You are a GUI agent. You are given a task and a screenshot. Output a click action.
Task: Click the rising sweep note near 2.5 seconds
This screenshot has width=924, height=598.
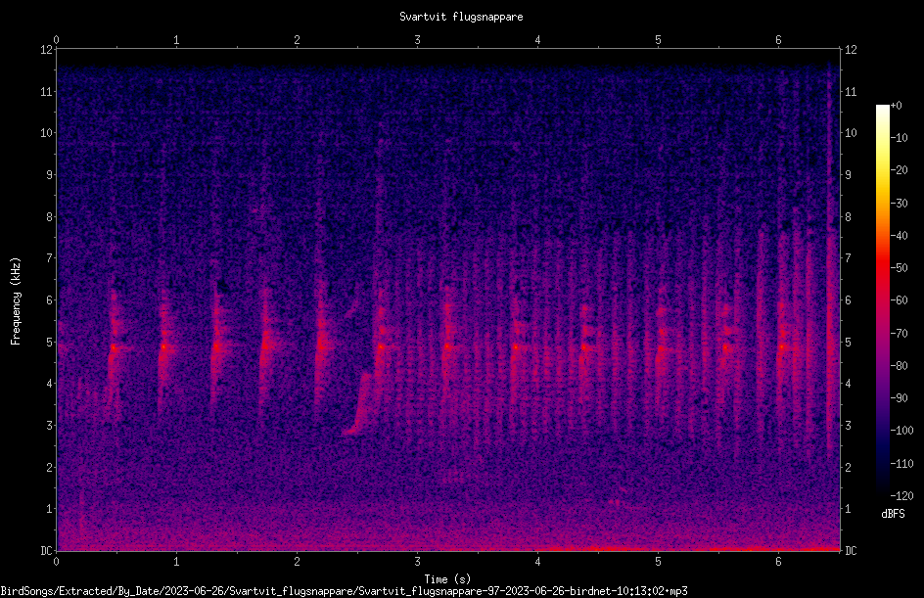[x=359, y=403]
